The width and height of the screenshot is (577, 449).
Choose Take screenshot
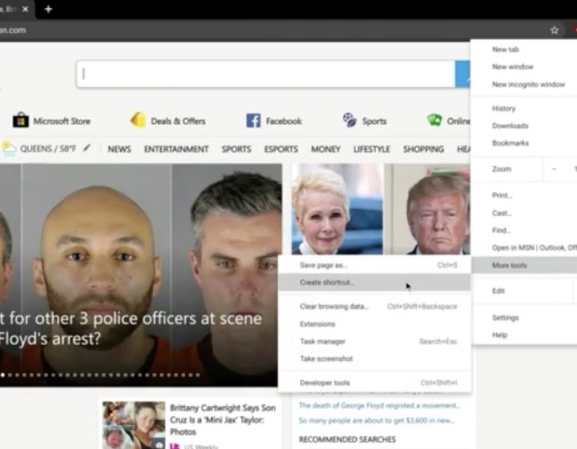pyautogui.click(x=374, y=359)
